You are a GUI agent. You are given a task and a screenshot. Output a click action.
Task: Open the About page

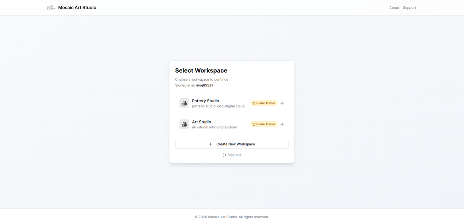tap(394, 7)
